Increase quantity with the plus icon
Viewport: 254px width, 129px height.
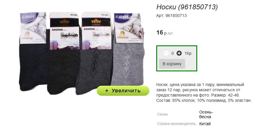tap(179, 53)
